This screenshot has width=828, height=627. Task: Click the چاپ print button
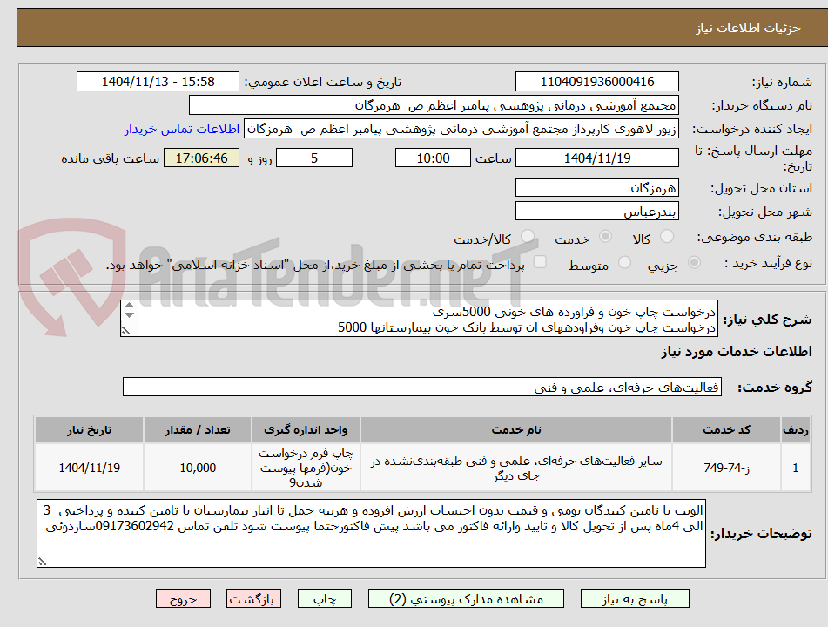click(x=325, y=599)
